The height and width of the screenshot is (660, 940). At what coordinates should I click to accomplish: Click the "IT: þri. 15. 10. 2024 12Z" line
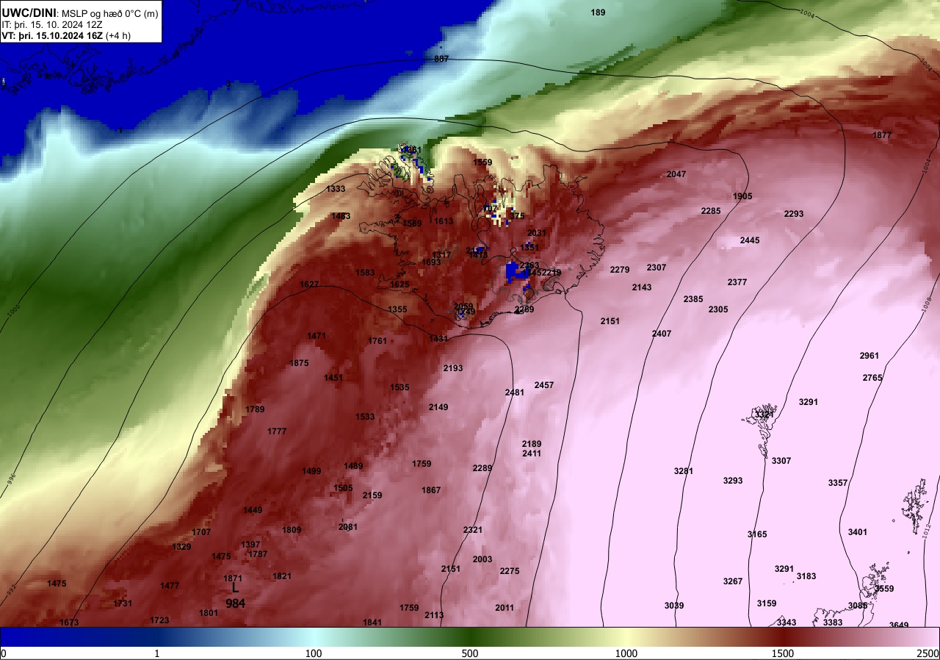coord(51,24)
